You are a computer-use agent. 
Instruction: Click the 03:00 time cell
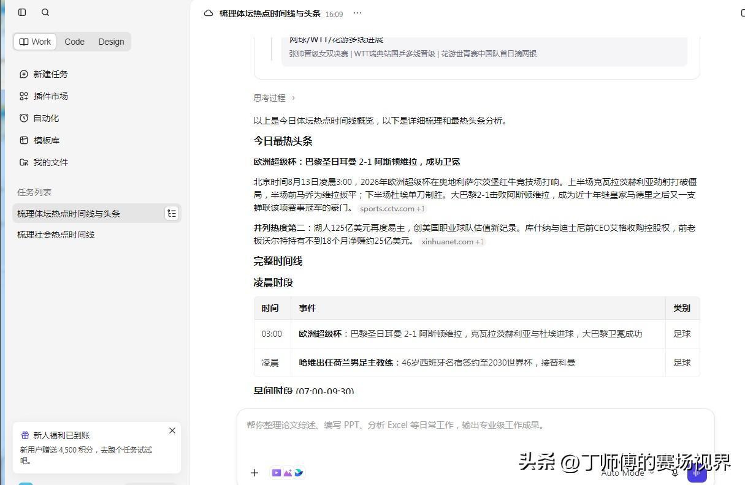[x=272, y=334]
